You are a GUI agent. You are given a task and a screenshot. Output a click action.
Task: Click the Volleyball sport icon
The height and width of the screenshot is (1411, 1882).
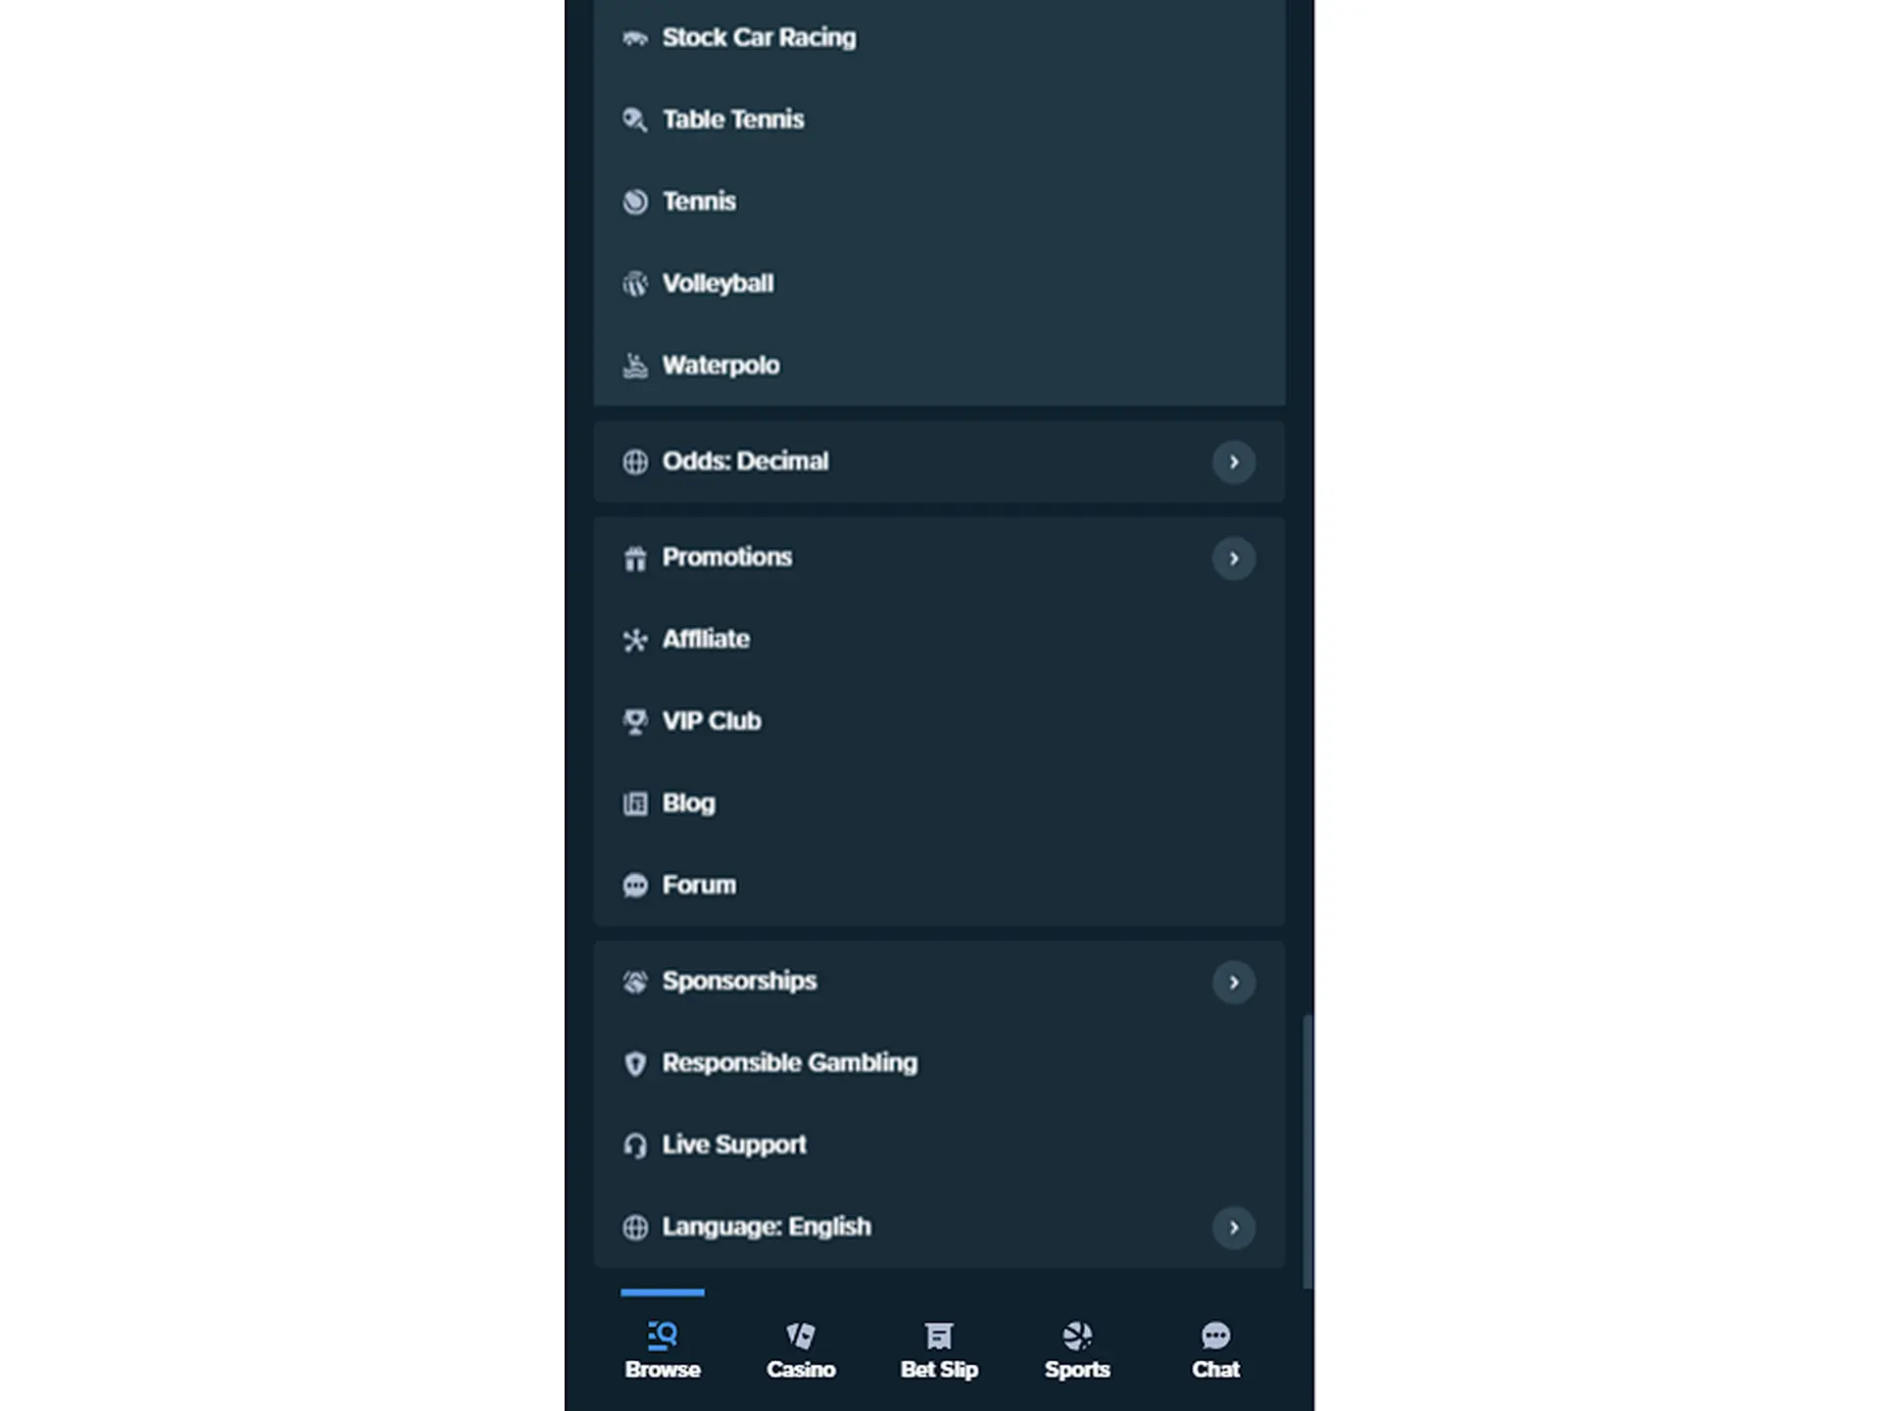(x=633, y=281)
